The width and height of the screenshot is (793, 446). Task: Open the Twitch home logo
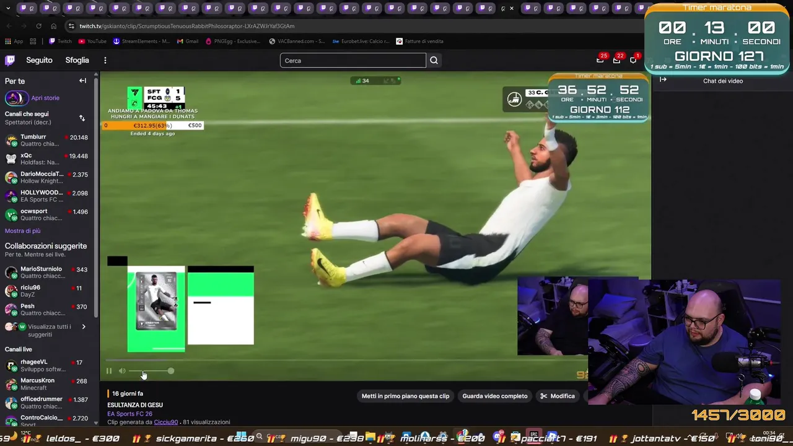point(10,60)
